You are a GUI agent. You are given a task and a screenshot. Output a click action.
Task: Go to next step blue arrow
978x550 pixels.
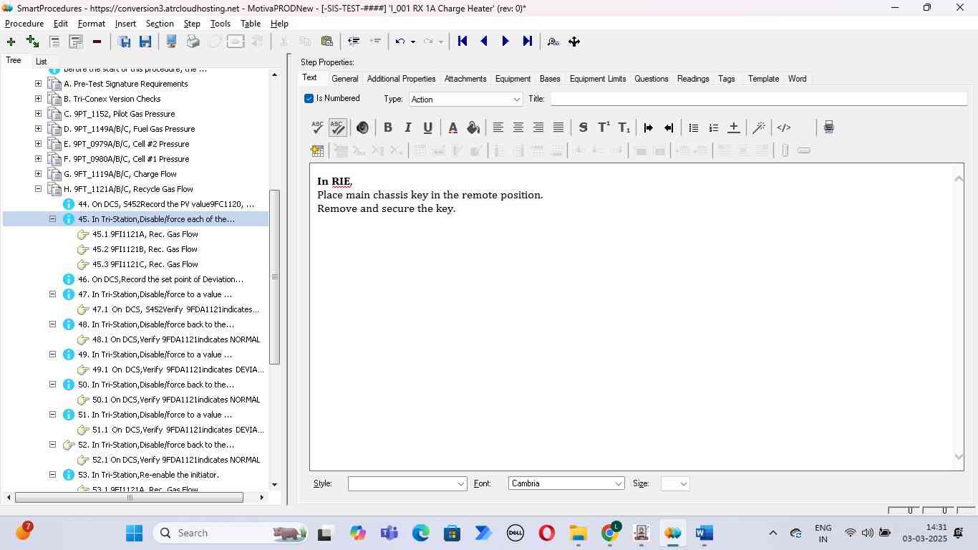coord(505,42)
